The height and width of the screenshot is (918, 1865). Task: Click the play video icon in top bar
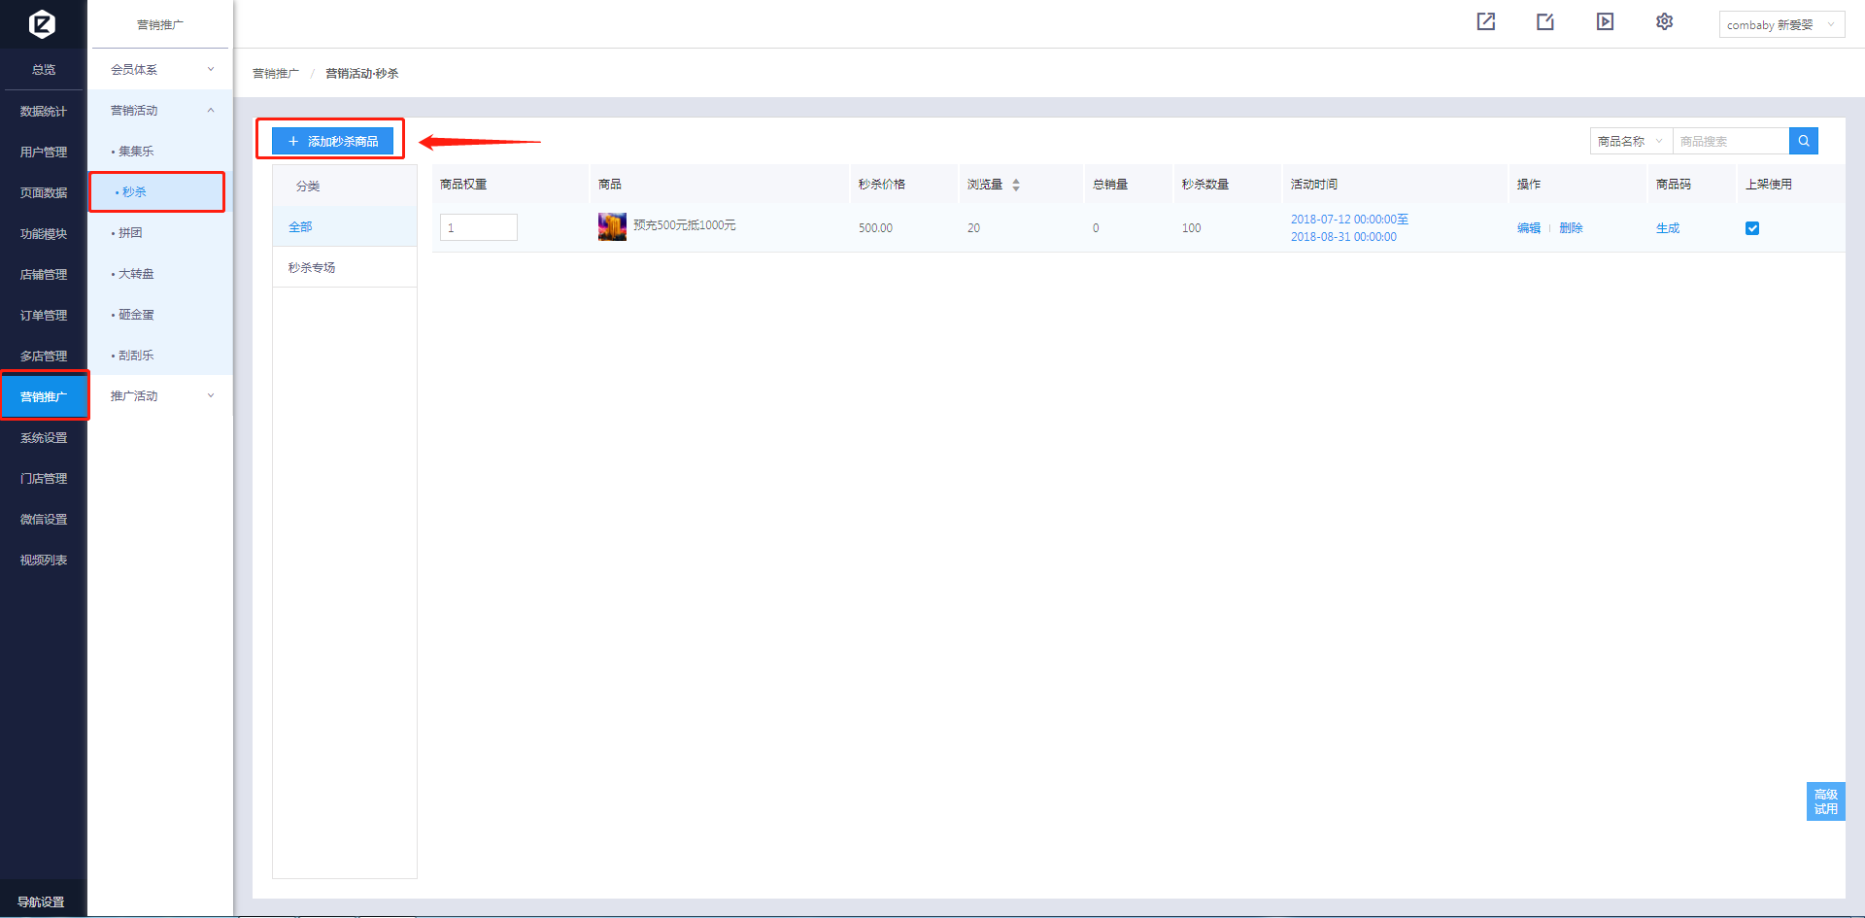point(1605,22)
